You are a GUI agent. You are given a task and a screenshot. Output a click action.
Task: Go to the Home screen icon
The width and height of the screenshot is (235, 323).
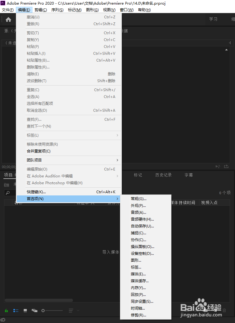[8, 20]
